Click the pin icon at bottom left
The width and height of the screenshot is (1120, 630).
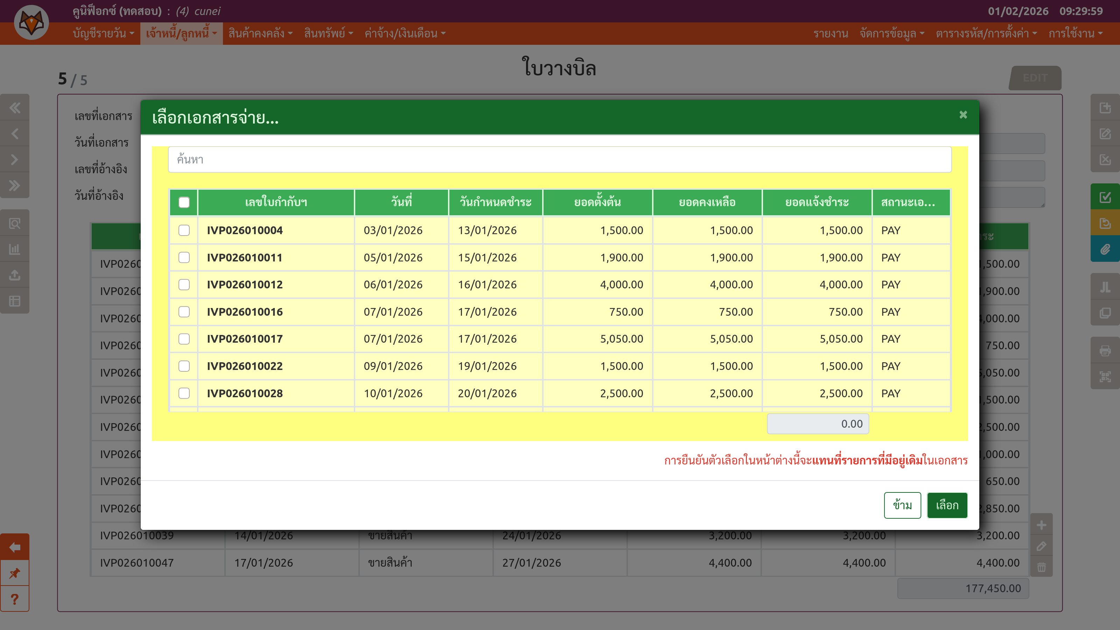(15, 573)
